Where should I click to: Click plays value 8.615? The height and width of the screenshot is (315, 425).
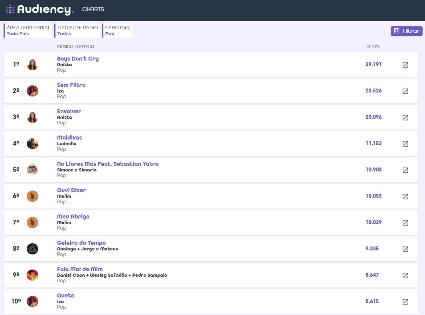[372, 301]
